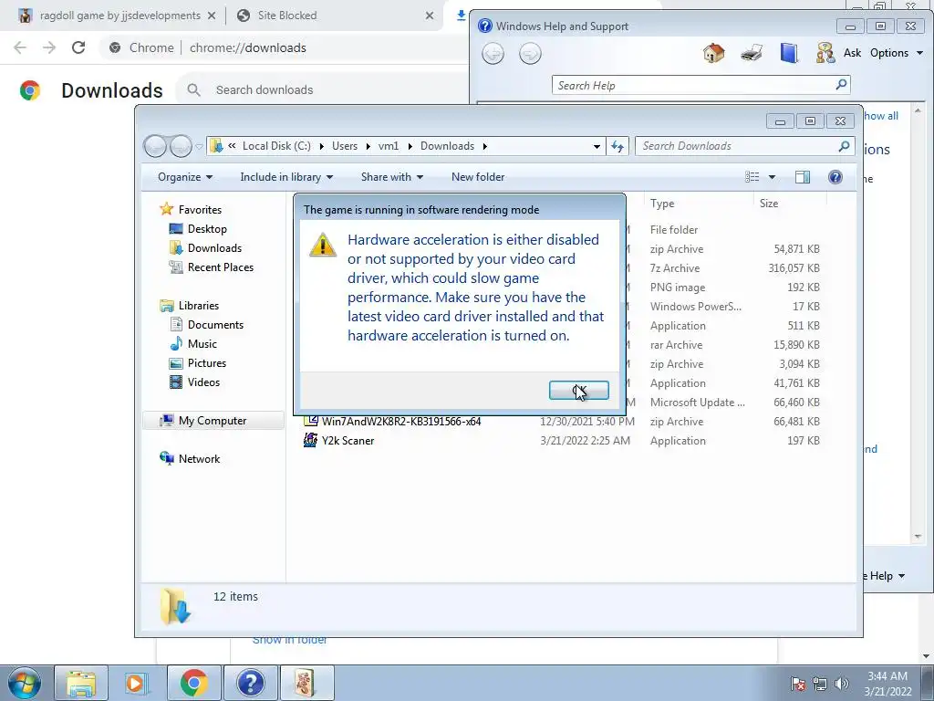This screenshot has height=701, width=934.
Task: Expand the address bar previous locations dropdown
Action: [x=597, y=147]
